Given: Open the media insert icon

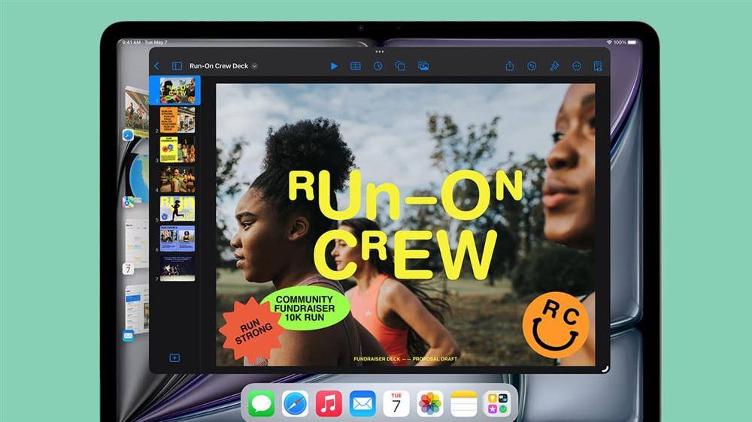Looking at the screenshot, I should [423, 66].
